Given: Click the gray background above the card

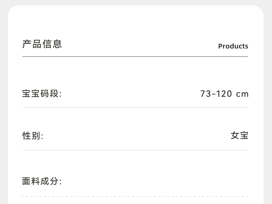Looking at the screenshot, I should pos(136,2).
